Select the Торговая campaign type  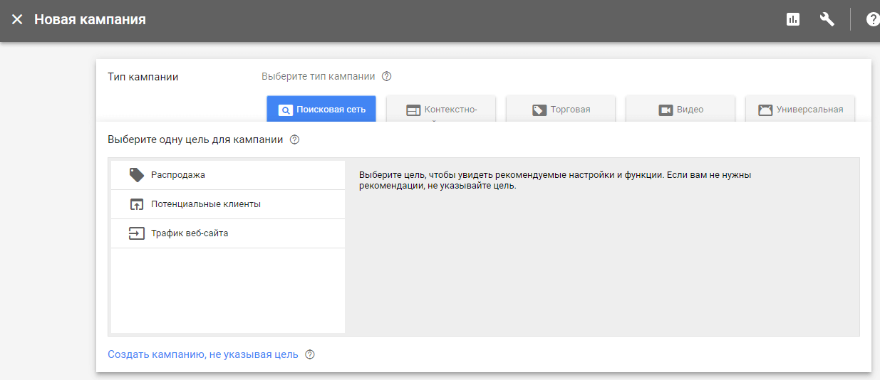click(561, 110)
